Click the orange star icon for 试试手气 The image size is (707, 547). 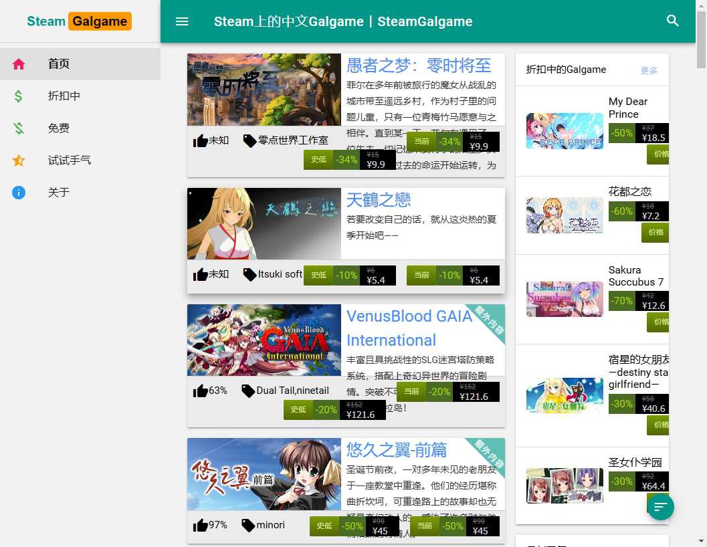coord(19,160)
